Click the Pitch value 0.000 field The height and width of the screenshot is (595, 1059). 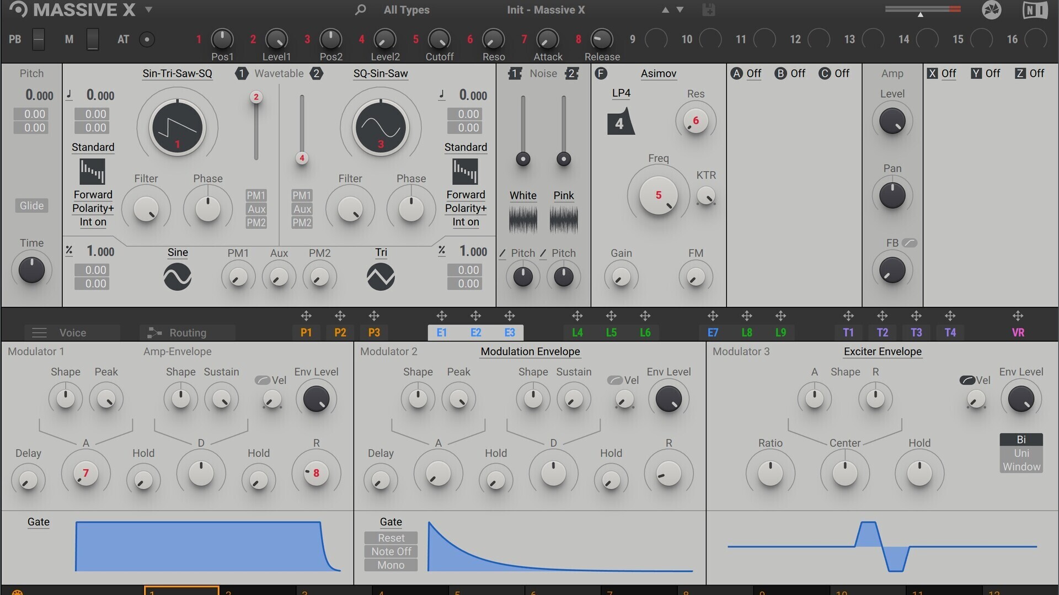(x=39, y=95)
